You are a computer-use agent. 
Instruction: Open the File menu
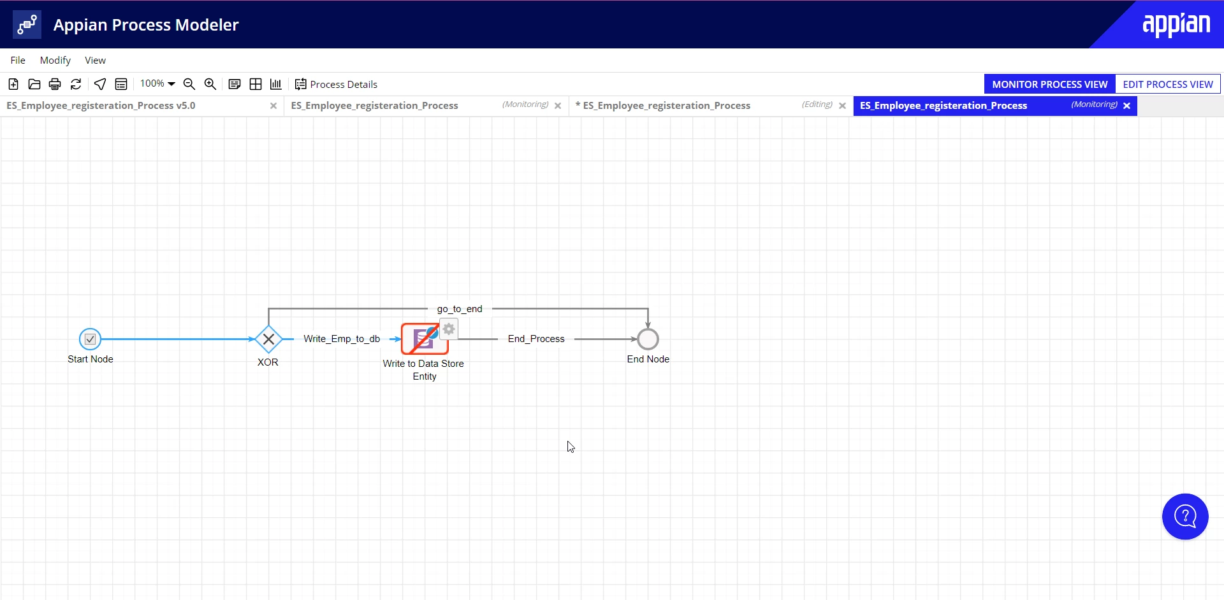pyautogui.click(x=18, y=60)
